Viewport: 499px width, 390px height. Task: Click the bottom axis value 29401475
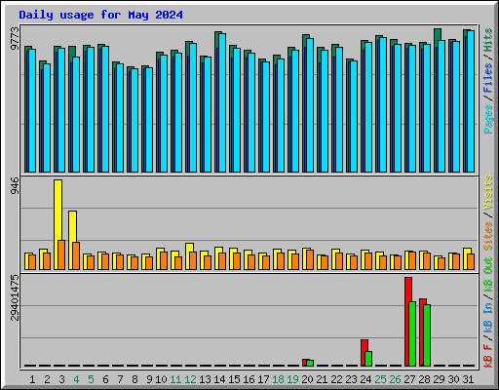(15, 297)
